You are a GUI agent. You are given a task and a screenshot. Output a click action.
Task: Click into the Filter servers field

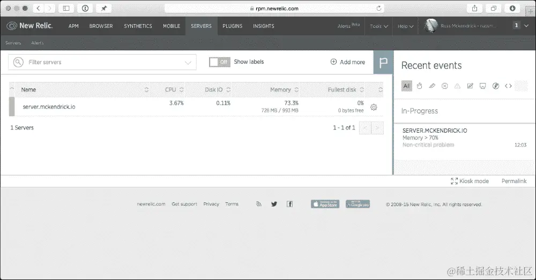[102, 62]
